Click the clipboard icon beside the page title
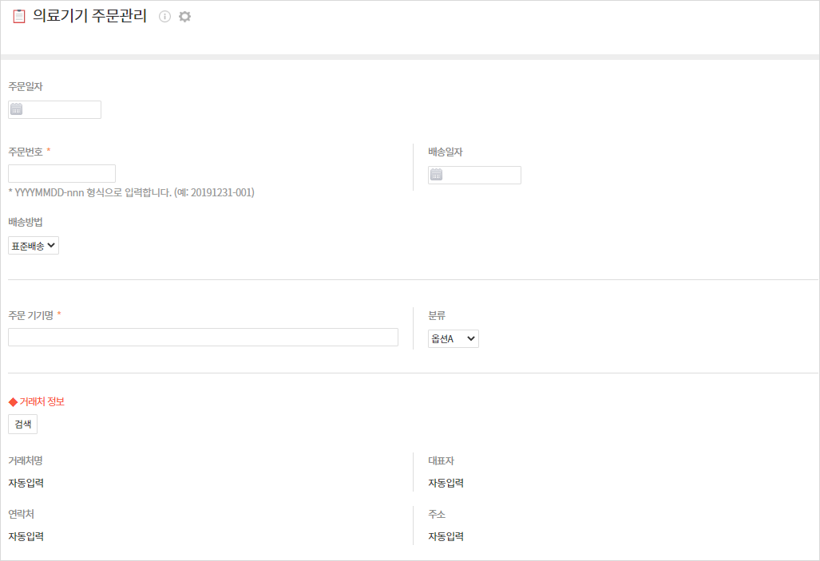The width and height of the screenshot is (820, 561). tap(18, 17)
